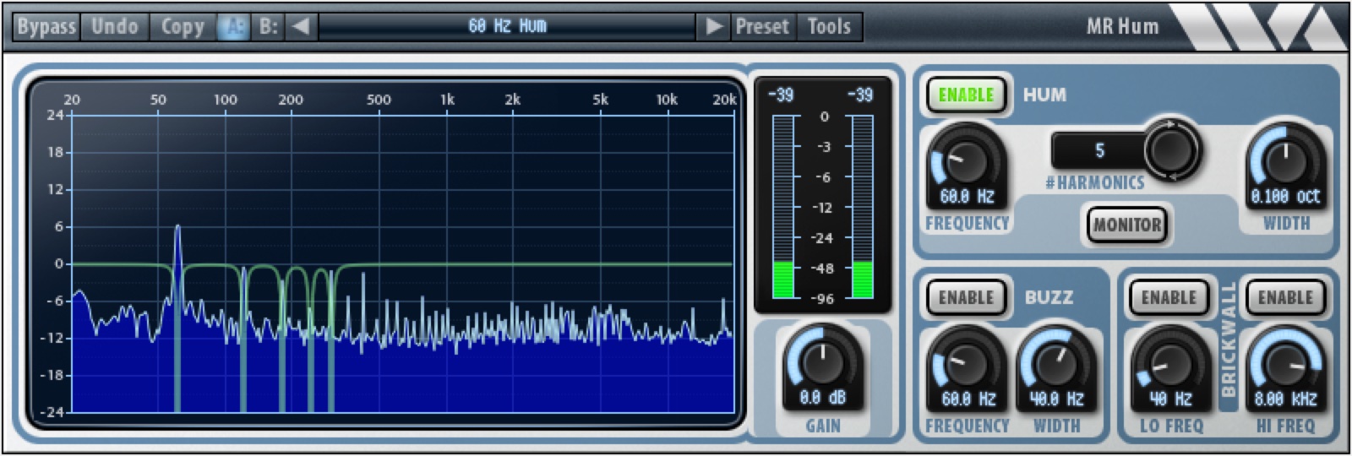The image size is (1352, 456).
Task: Go to the previous preset with the left arrow
Action: 301,26
